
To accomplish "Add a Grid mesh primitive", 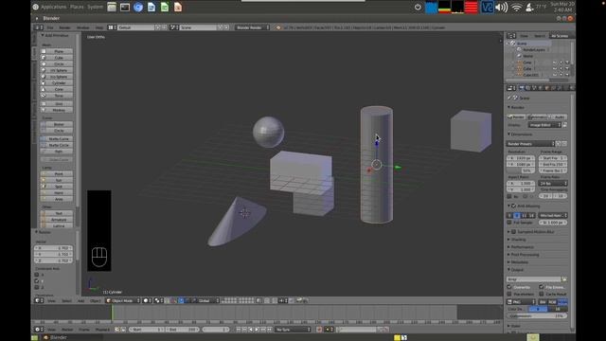I will 57,104.
